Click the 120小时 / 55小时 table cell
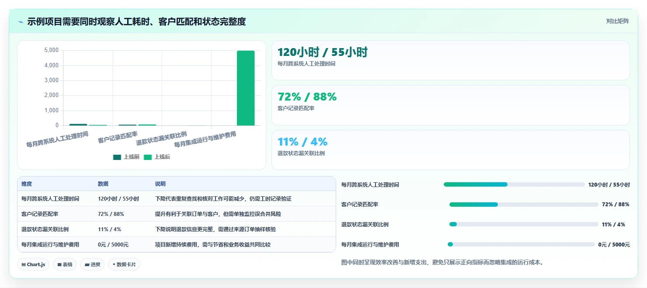647x288 pixels. 118,199
